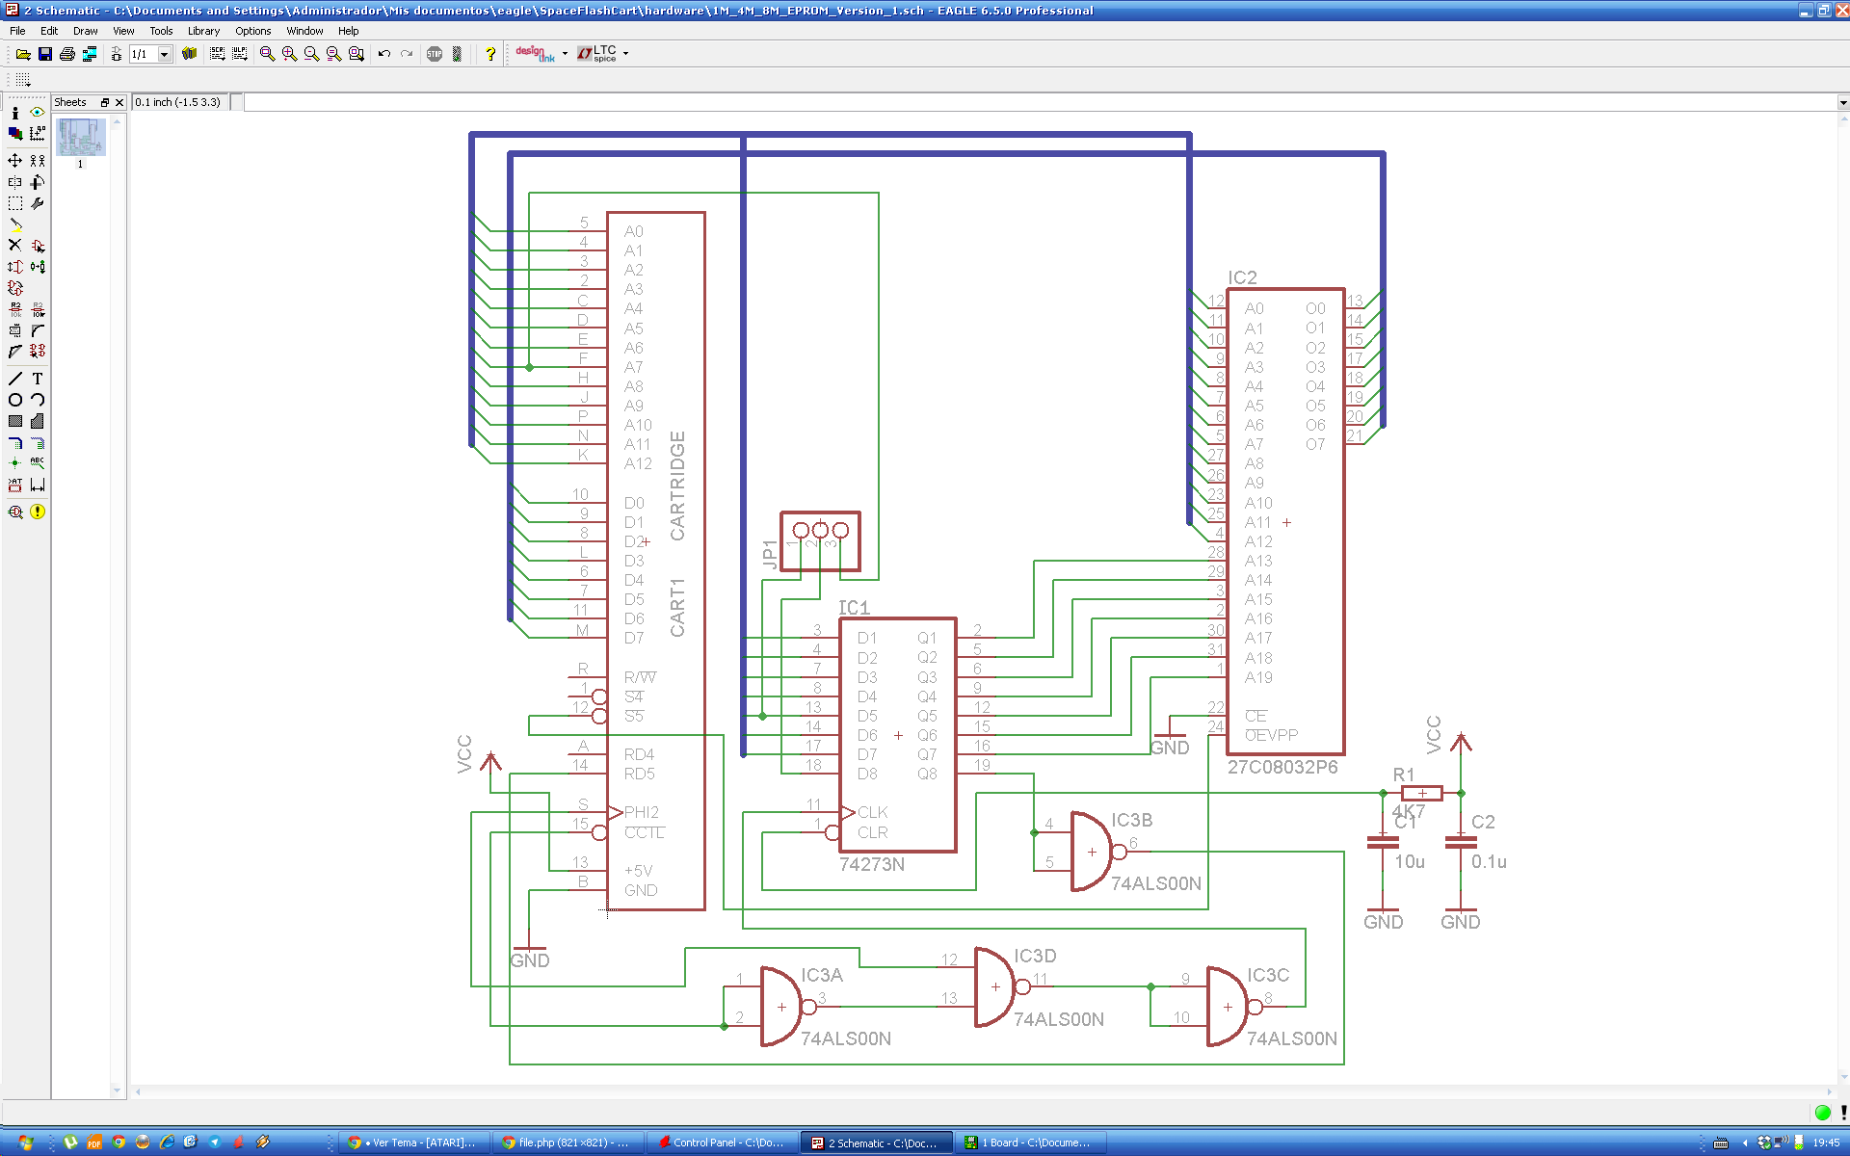Image resolution: width=1850 pixels, height=1156 pixels.
Task: Select the Text tool
Action: pos(38,379)
